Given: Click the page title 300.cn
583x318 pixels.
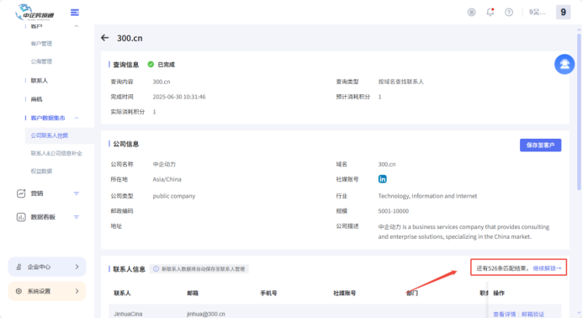Looking at the screenshot, I should point(130,39).
